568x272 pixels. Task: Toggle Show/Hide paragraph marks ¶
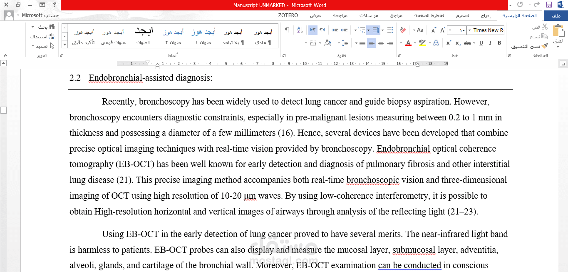(x=287, y=30)
